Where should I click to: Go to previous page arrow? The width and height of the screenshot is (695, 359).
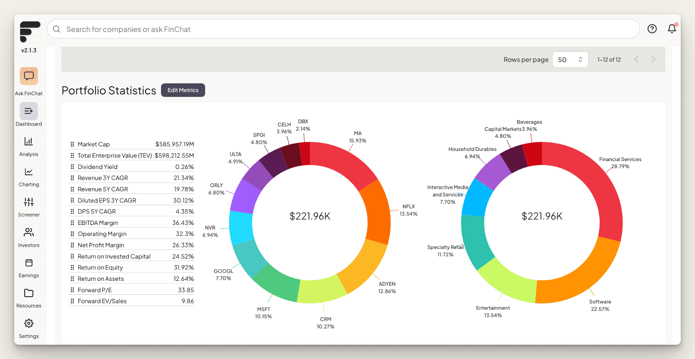coord(636,60)
